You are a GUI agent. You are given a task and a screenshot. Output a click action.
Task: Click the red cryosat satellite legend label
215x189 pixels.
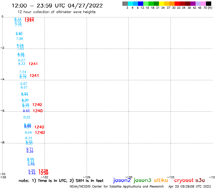tap(184, 180)
